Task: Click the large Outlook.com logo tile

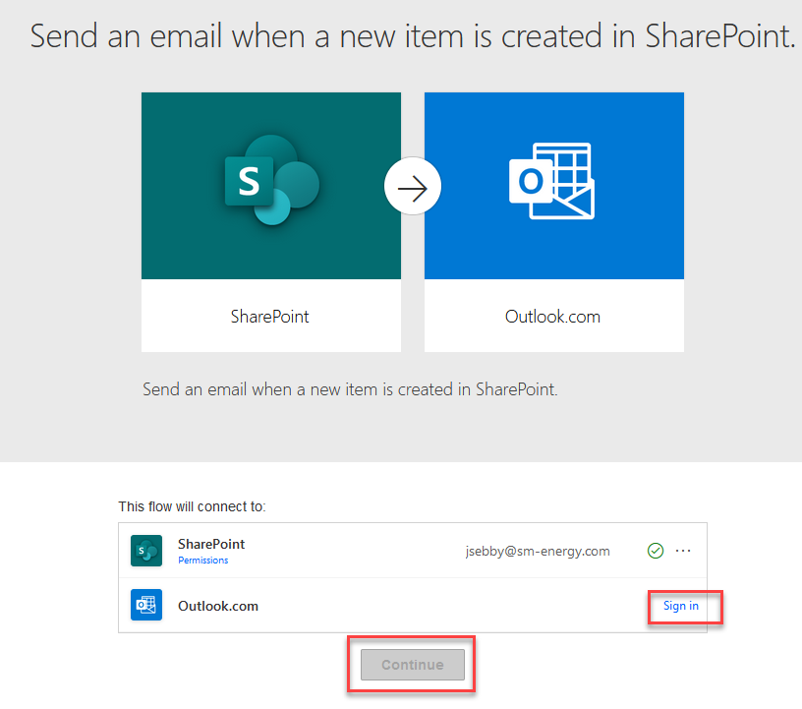Action: click(x=554, y=186)
